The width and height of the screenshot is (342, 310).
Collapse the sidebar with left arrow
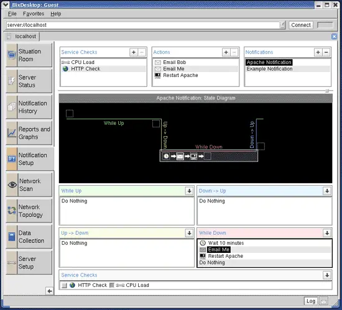coord(50,291)
